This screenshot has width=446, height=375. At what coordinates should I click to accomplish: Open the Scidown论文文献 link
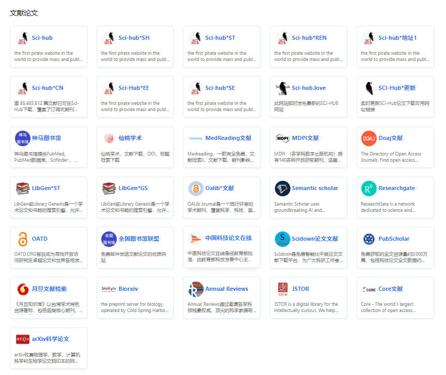pyautogui.click(x=315, y=239)
